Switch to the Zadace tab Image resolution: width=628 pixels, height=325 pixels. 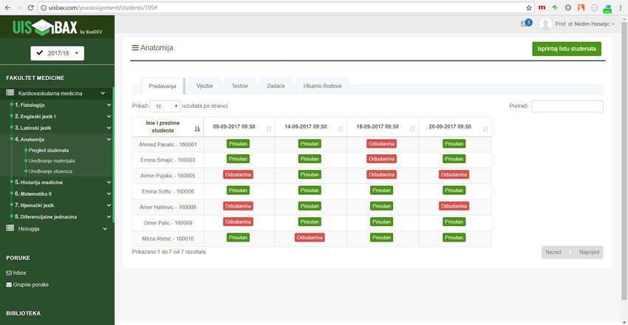coord(276,86)
